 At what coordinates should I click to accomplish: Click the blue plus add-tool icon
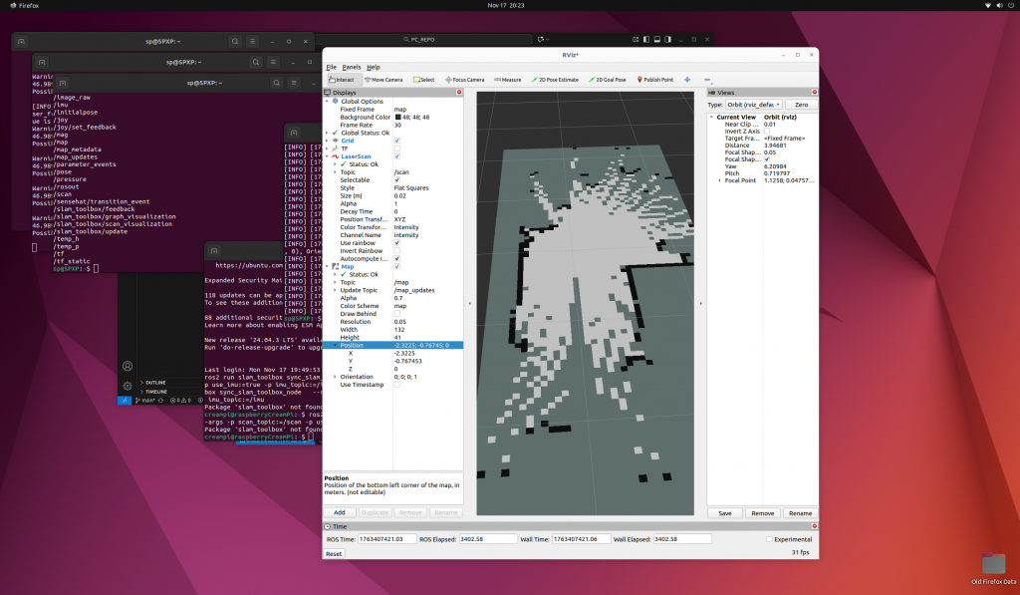[687, 80]
